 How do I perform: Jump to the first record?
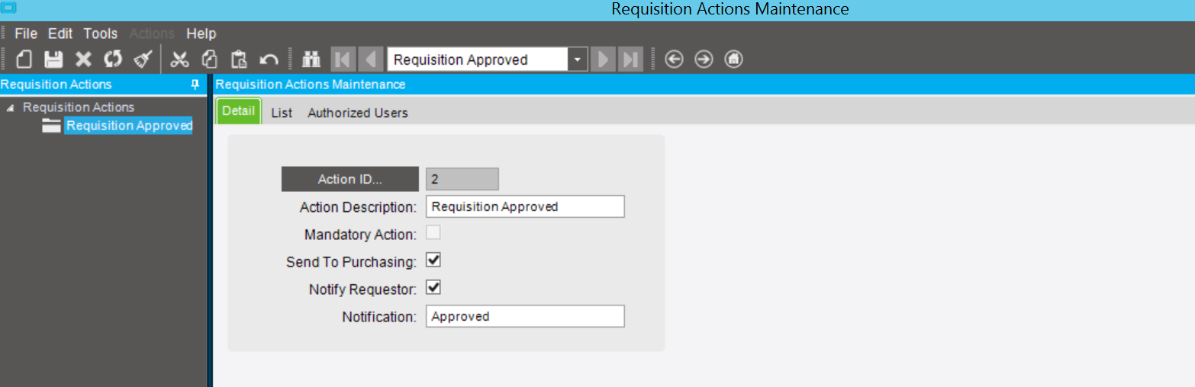tap(342, 59)
